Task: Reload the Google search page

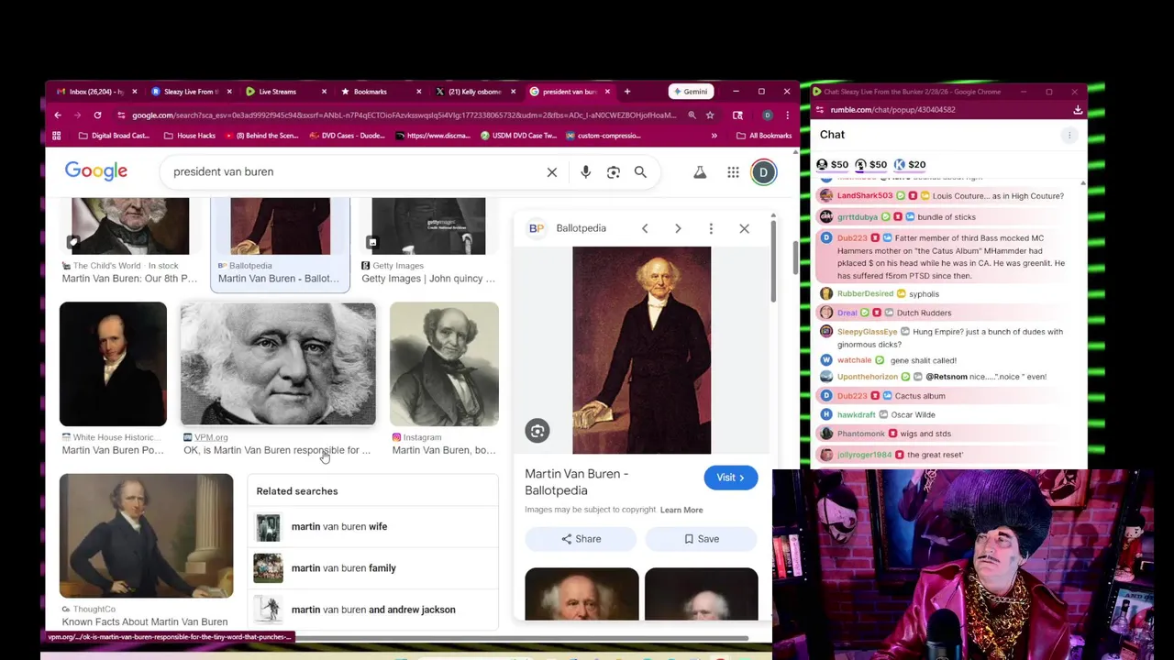Action: pyautogui.click(x=97, y=115)
